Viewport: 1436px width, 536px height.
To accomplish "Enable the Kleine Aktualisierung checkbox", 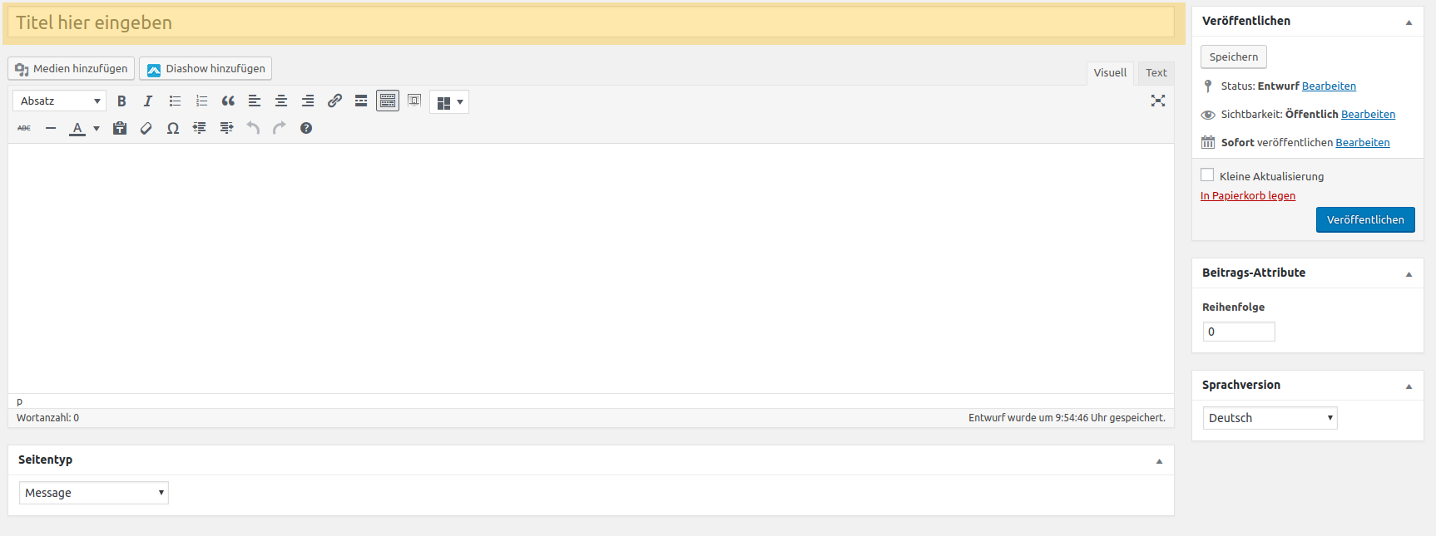I will tap(1207, 175).
